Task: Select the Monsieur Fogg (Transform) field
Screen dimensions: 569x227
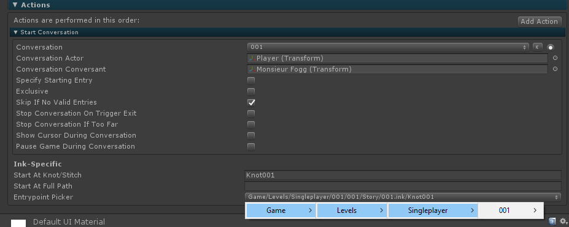Action: [397, 69]
